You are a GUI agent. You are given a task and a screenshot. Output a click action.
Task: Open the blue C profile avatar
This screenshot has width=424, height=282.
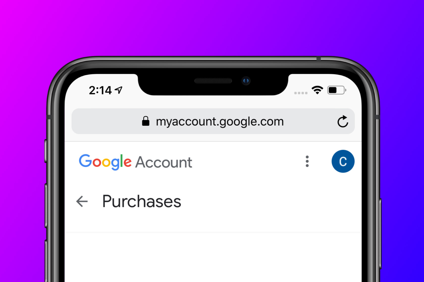343,161
